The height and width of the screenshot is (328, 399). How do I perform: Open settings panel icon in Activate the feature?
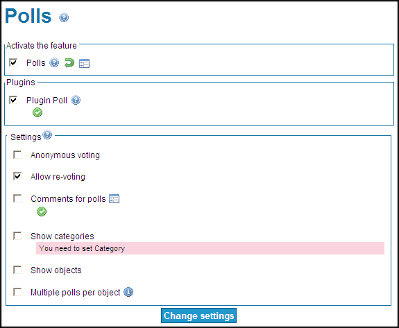point(84,63)
